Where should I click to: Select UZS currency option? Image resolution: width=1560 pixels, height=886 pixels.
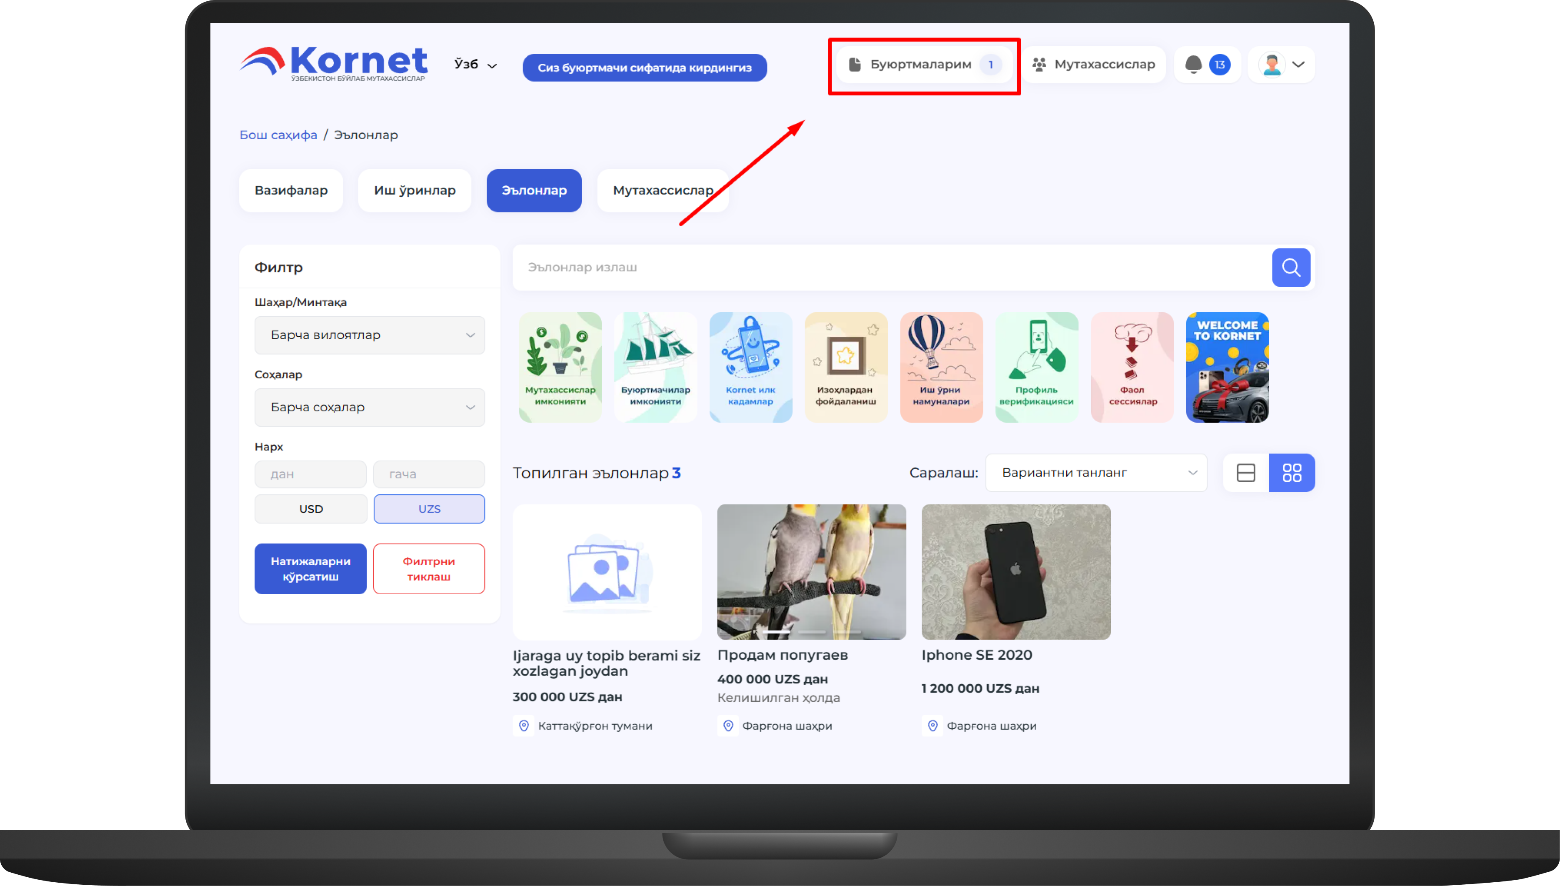pyautogui.click(x=429, y=509)
